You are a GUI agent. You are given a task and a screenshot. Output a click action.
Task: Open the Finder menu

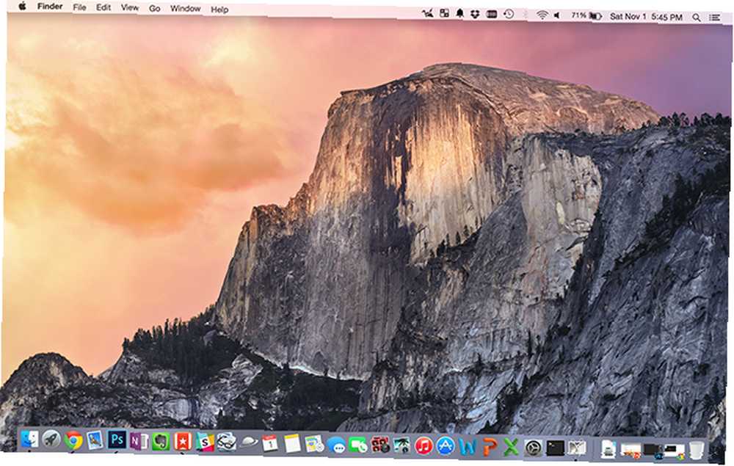(50, 7)
